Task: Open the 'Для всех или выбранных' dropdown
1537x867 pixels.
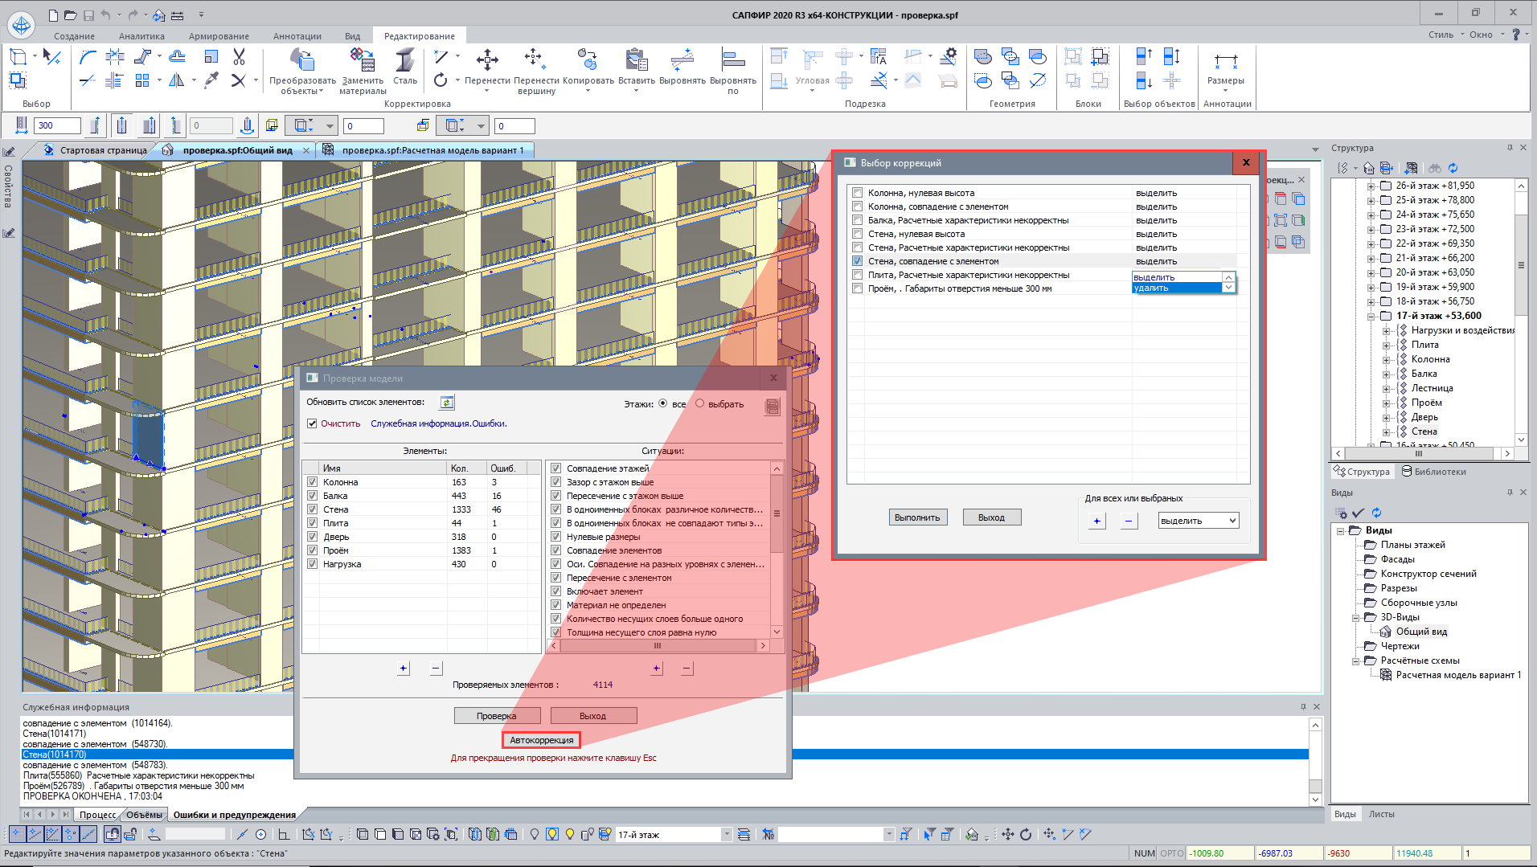Action: (1198, 521)
